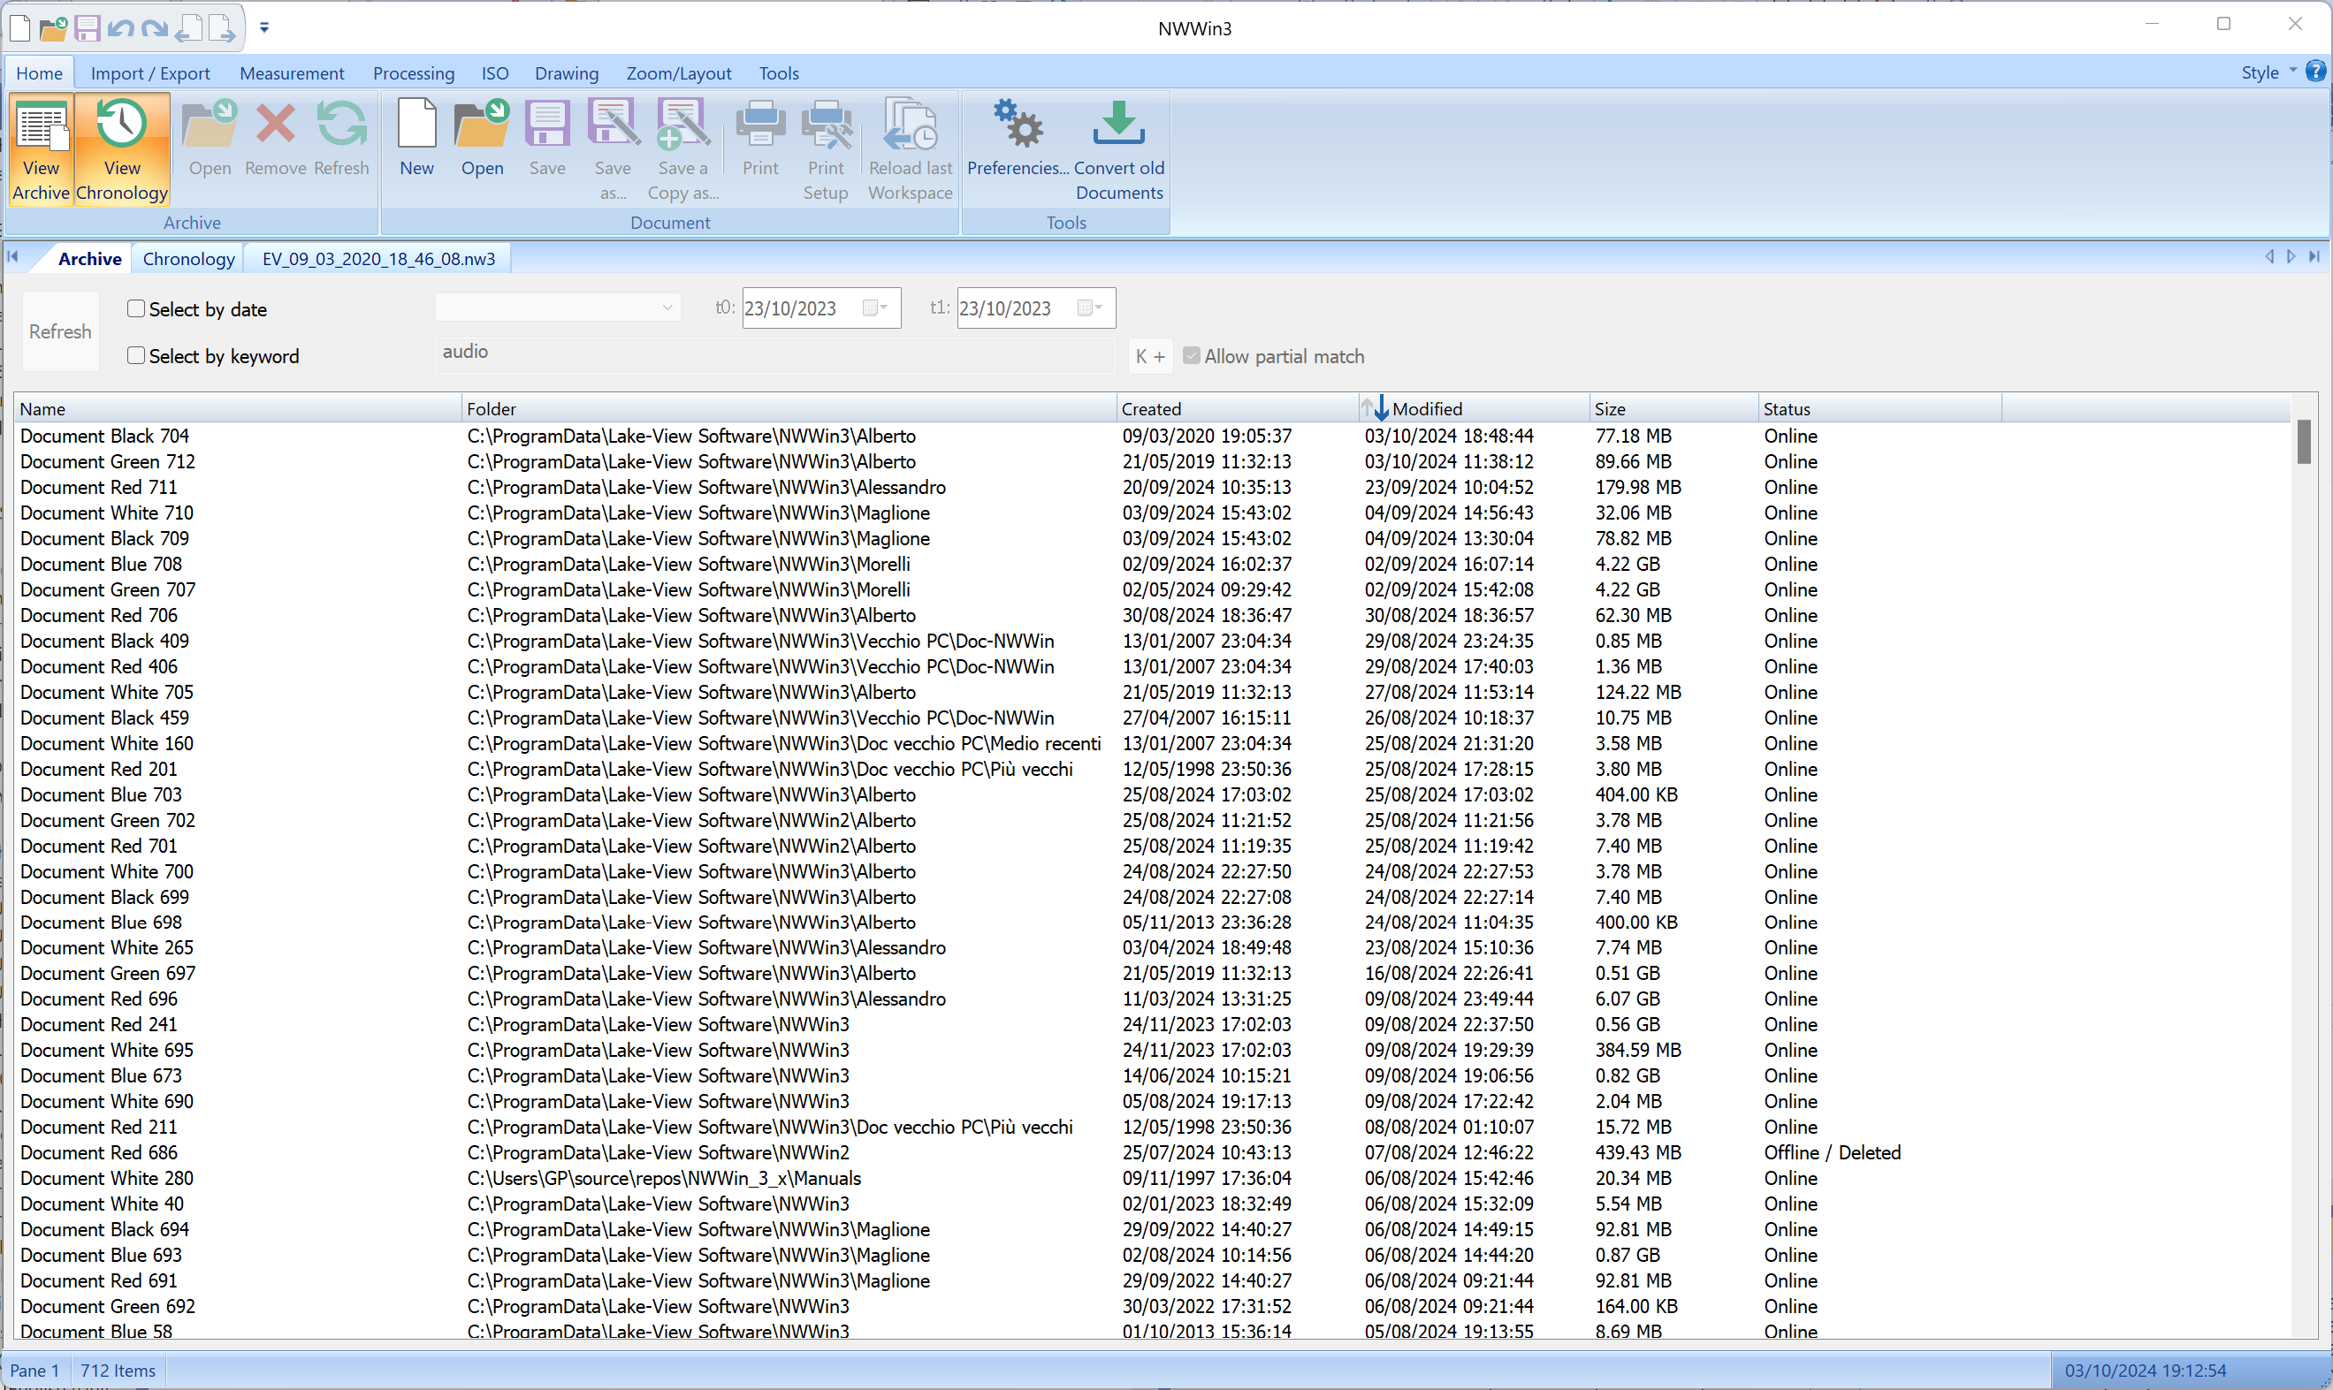This screenshot has height=1390, width=2333.
Task: Open the t0 date picker calendar dropdown
Action: point(876,308)
